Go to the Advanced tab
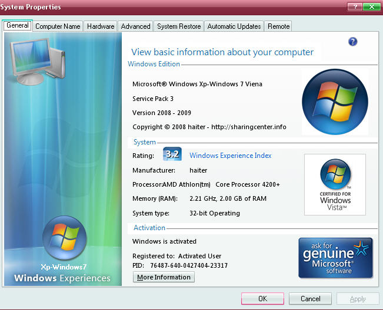This screenshot has width=383, height=310. tap(135, 26)
